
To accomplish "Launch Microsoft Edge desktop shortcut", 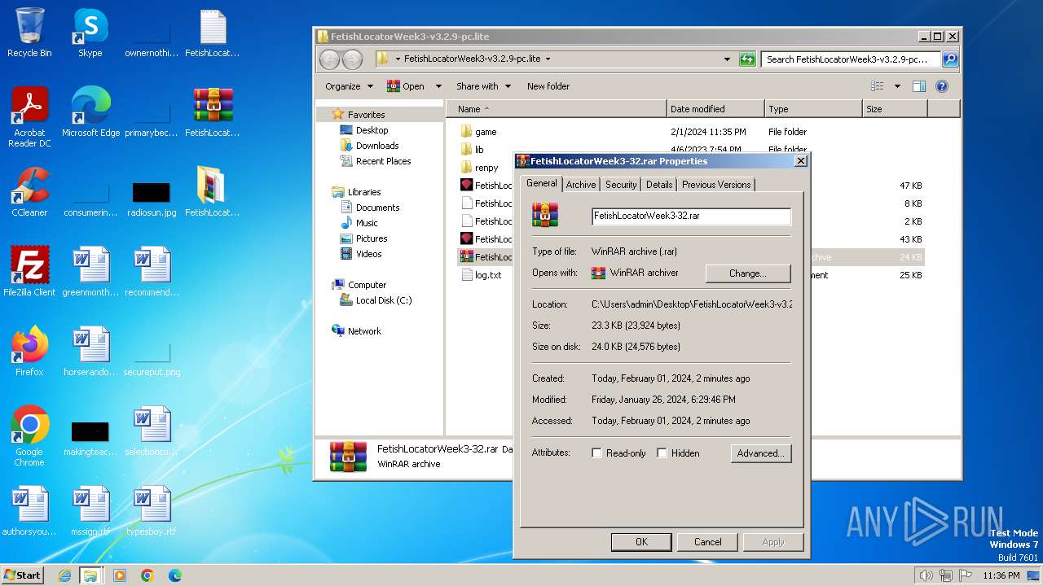I will 90,112.
